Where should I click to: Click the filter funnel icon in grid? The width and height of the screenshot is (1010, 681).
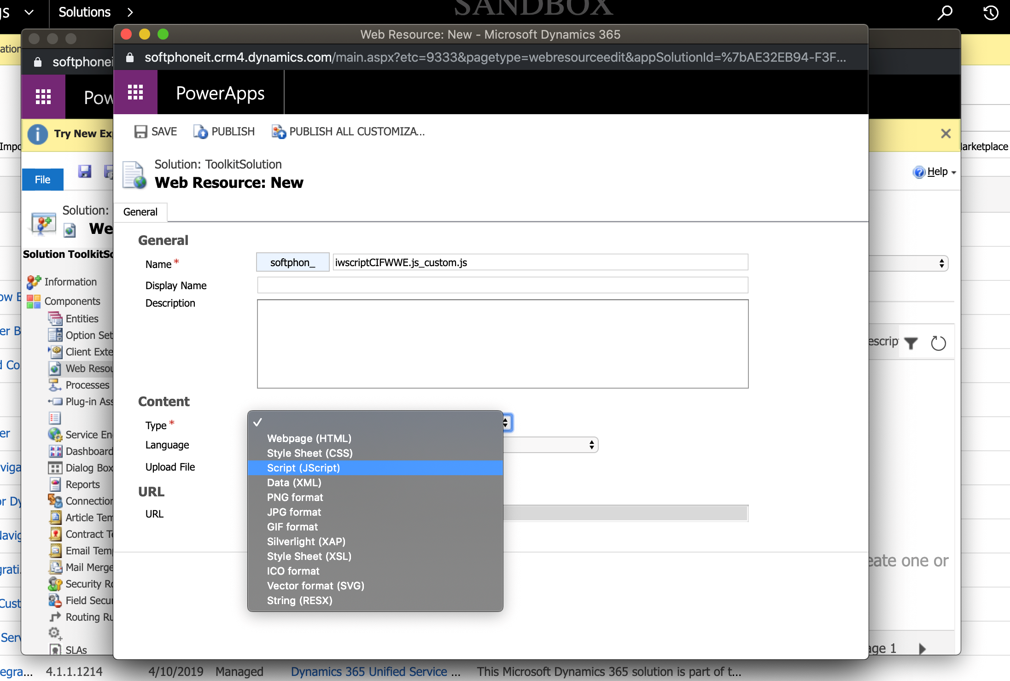pos(911,343)
